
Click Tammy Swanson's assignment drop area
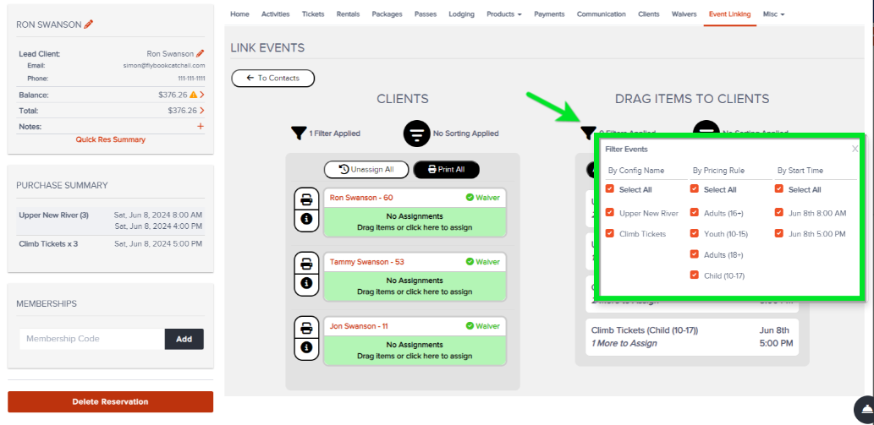pyautogui.click(x=415, y=286)
